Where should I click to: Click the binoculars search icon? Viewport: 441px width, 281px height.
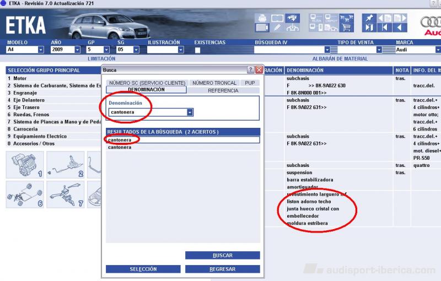click(292, 19)
